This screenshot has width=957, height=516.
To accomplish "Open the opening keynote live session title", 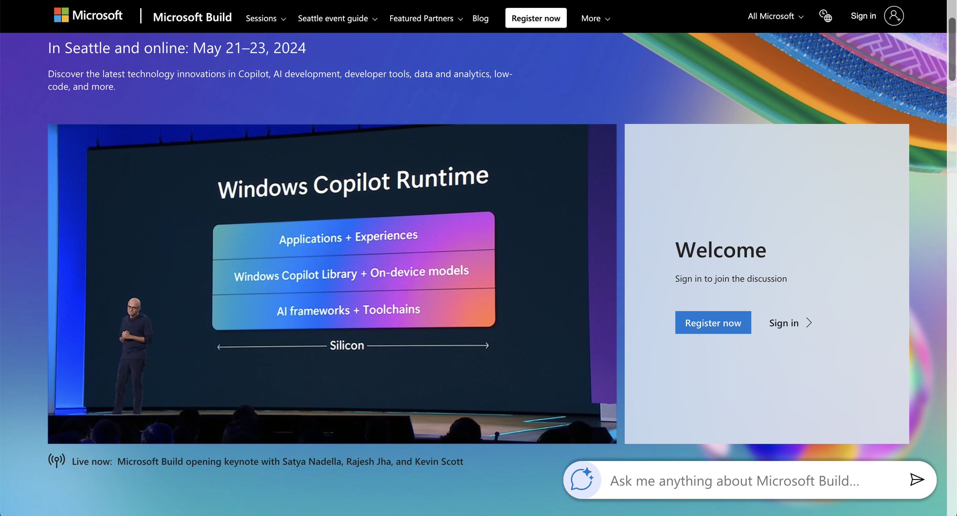I will pos(290,461).
